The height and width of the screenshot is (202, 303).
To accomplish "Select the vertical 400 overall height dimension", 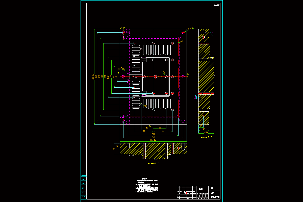I will click(x=93, y=77).
